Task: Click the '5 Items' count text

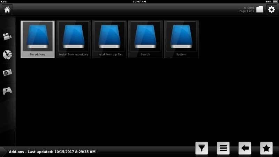Action: coord(249,8)
